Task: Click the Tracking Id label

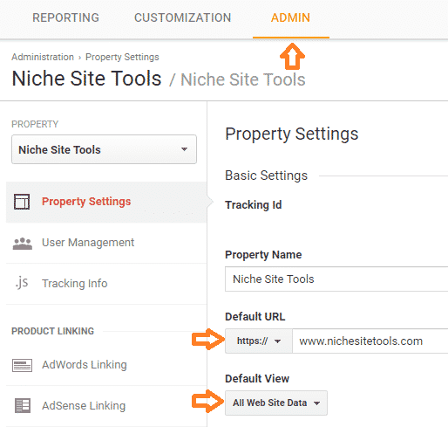Action: click(x=254, y=205)
